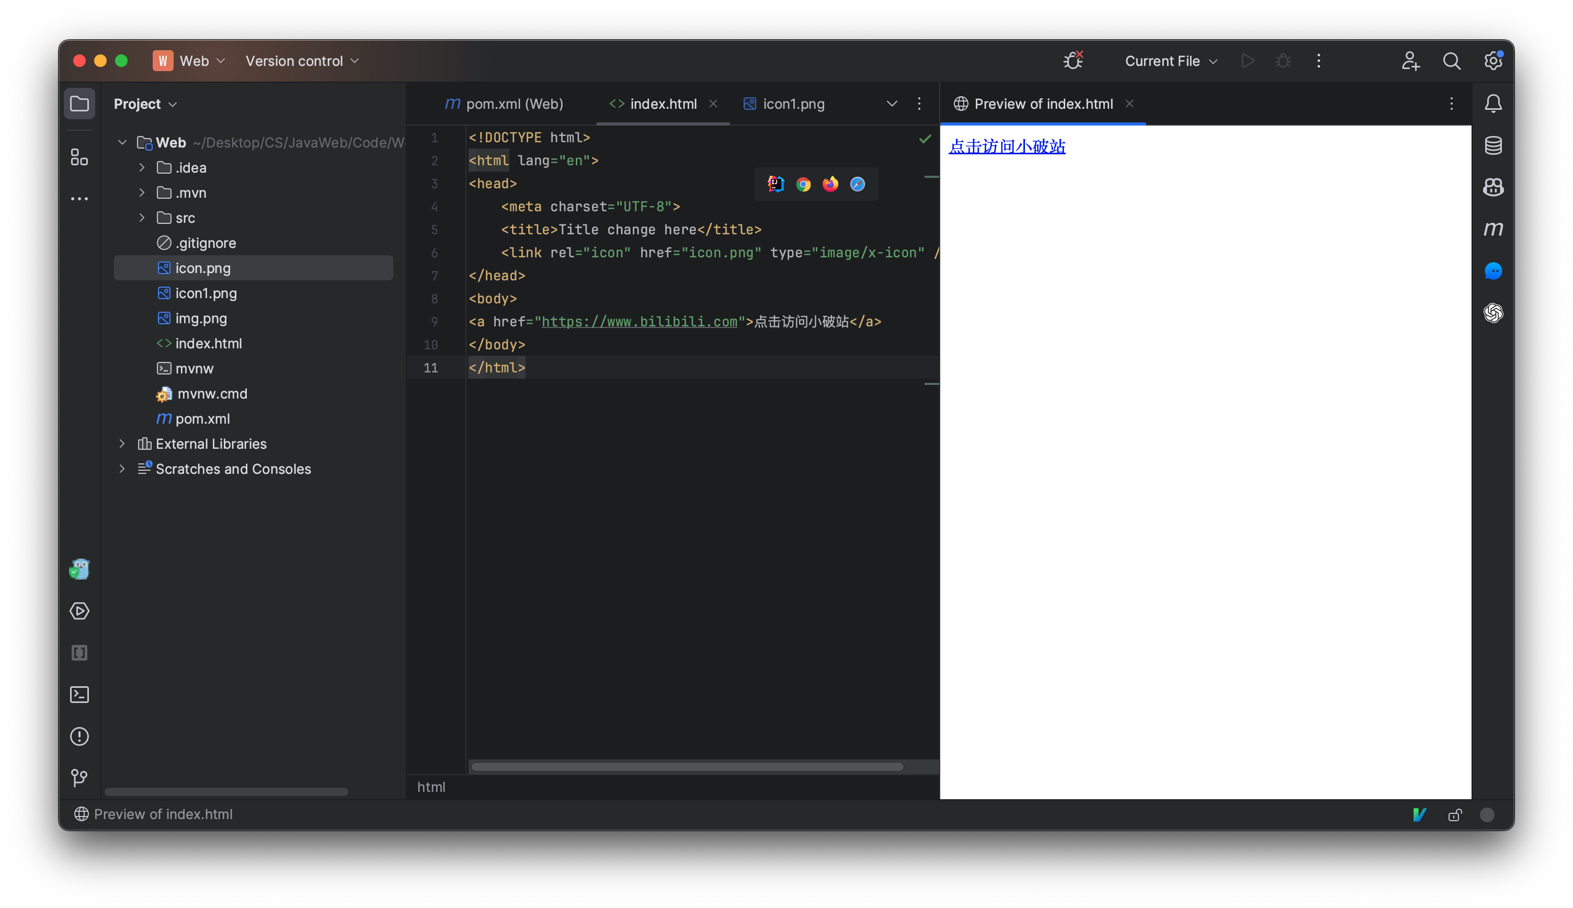
Task: Open page in Firefox browser
Action: pyautogui.click(x=830, y=184)
